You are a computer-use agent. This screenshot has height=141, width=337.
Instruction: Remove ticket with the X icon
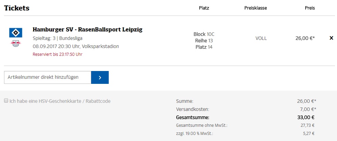(x=331, y=38)
